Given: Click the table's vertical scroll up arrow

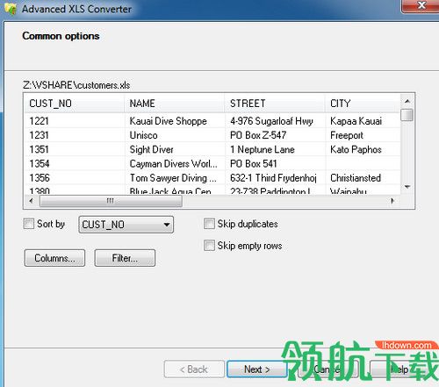Looking at the screenshot, I should [407, 101].
